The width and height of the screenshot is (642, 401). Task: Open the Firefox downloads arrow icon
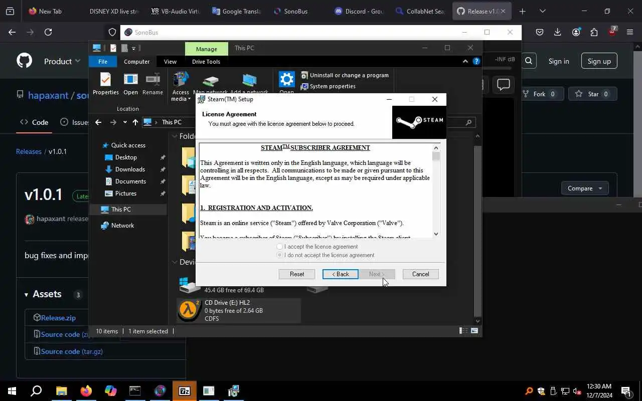tap(557, 32)
